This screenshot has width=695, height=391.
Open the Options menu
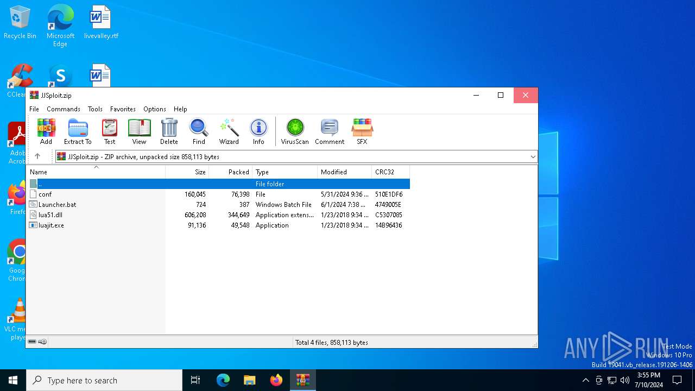click(x=155, y=109)
